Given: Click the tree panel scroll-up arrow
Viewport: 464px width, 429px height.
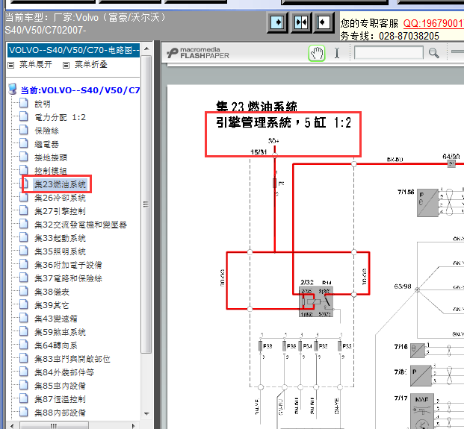Looking at the screenshot, I should 146,48.
